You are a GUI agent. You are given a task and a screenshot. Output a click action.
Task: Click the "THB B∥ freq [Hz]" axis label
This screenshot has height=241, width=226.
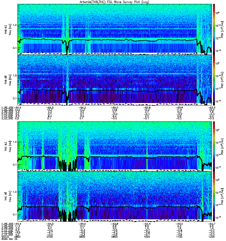pos(8,80)
